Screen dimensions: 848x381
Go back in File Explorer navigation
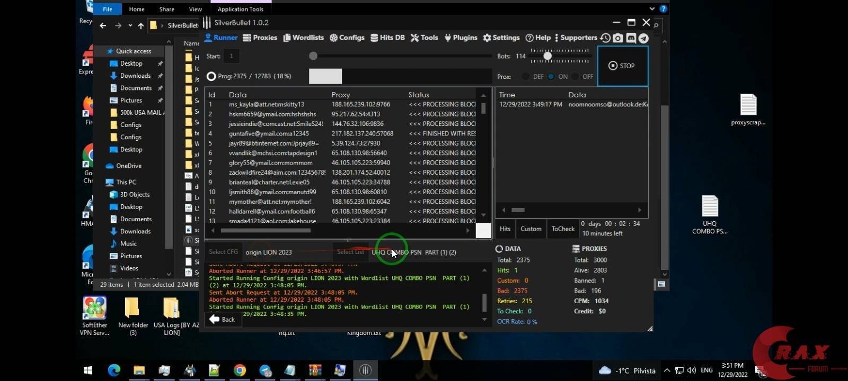(x=103, y=25)
